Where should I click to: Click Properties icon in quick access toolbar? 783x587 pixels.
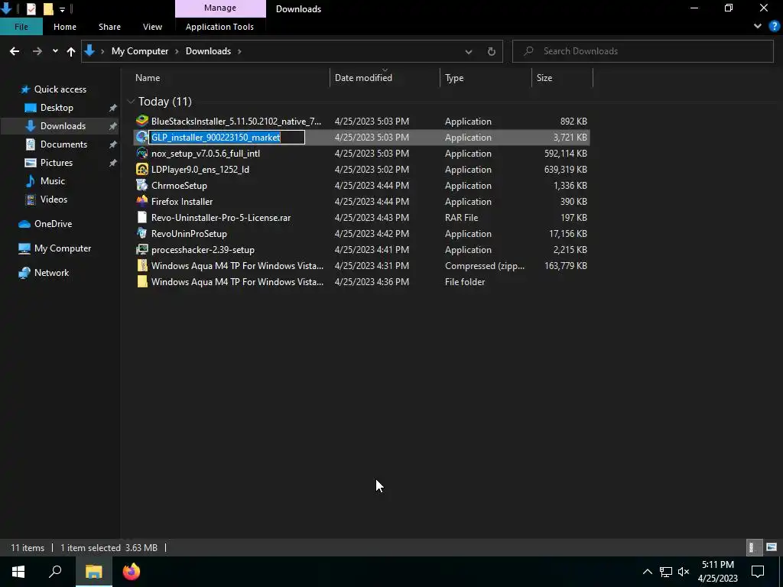(x=31, y=8)
